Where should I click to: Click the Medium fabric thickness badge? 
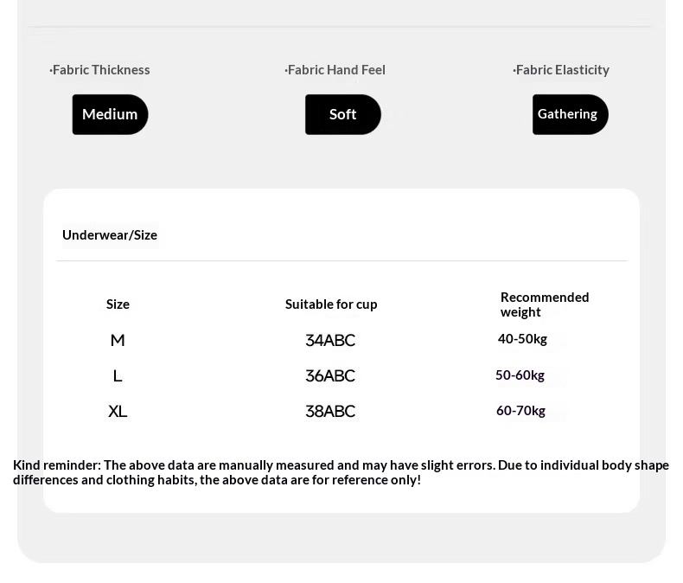pyautogui.click(x=110, y=114)
